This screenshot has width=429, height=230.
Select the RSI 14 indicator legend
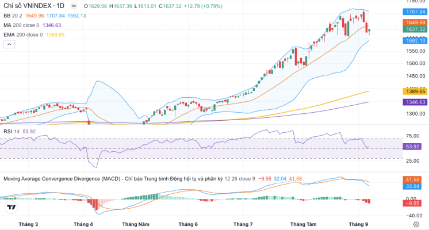point(12,132)
